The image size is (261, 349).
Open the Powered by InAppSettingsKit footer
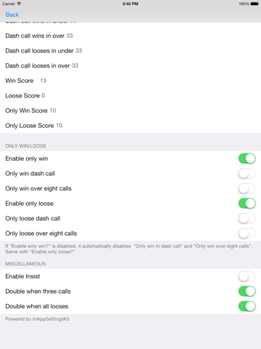tap(37, 319)
